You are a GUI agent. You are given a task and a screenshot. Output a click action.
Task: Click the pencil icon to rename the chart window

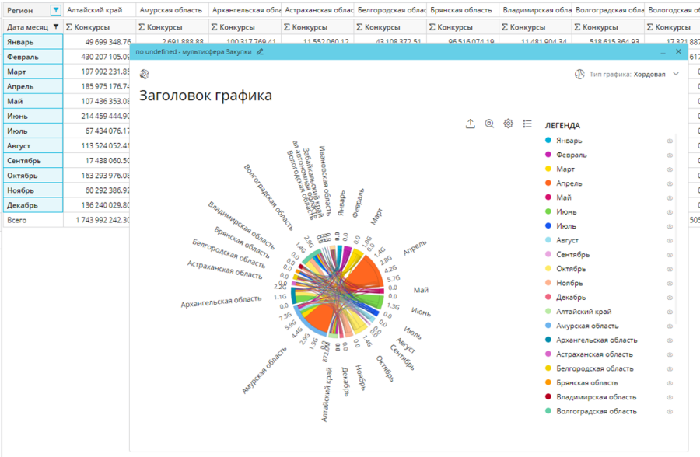tap(260, 51)
